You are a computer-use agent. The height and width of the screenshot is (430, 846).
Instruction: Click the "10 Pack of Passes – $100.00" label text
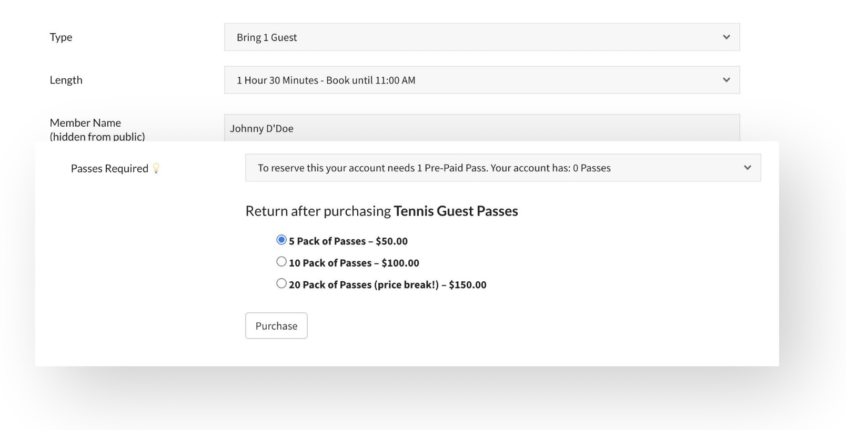click(354, 263)
